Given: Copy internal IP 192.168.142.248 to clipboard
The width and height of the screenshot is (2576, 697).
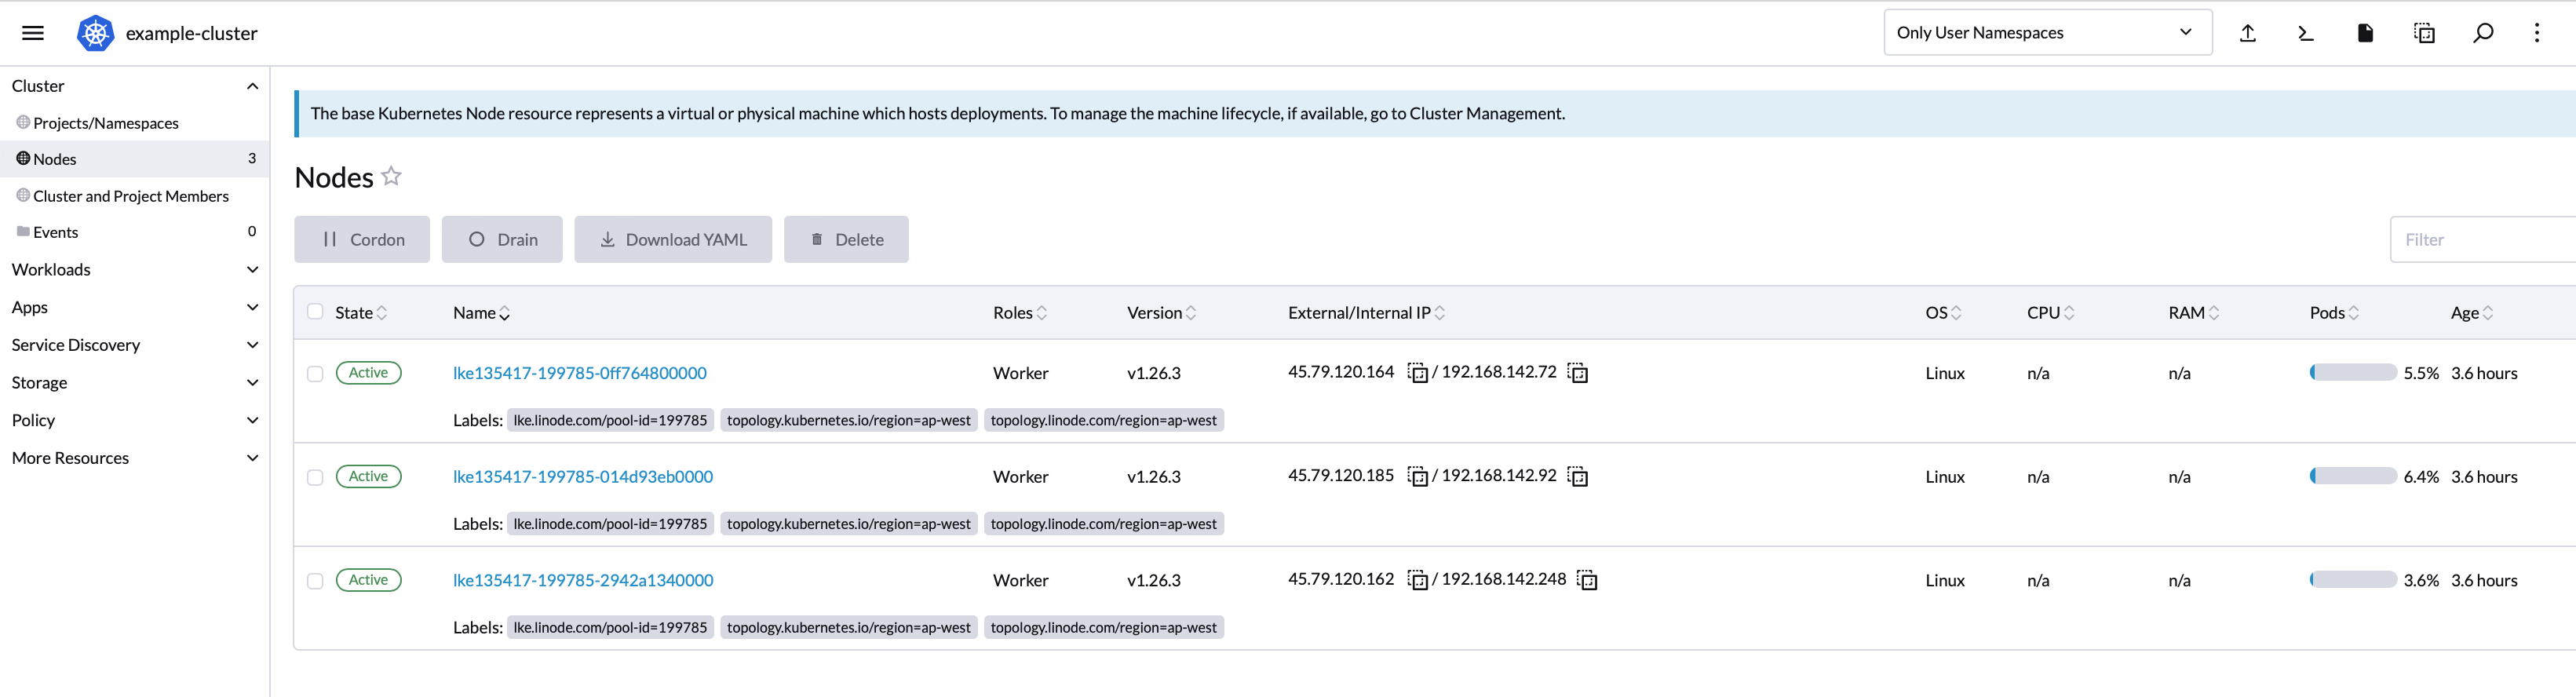Looking at the screenshot, I should click(x=1587, y=580).
